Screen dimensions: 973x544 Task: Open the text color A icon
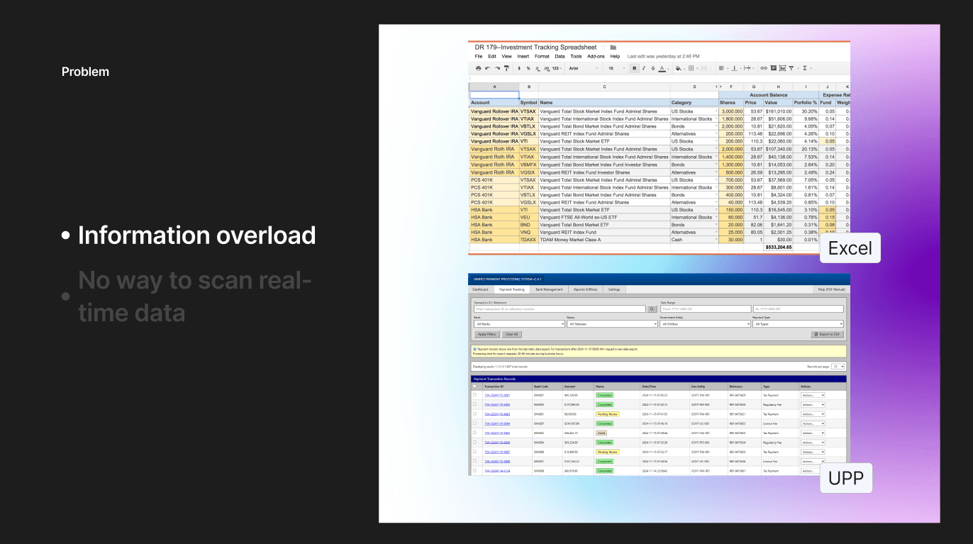tap(662, 69)
